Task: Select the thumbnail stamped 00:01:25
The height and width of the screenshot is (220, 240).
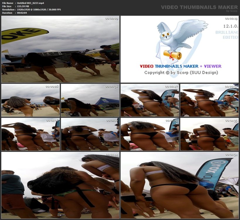Action: [x=150, y=134]
